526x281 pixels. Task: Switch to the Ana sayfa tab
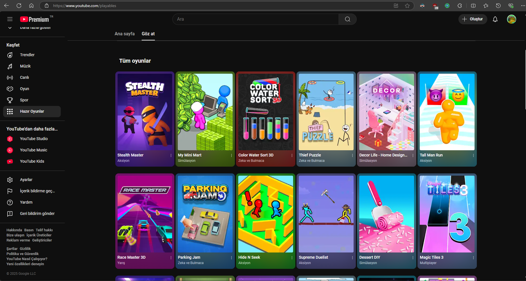[x=125, y=34]
